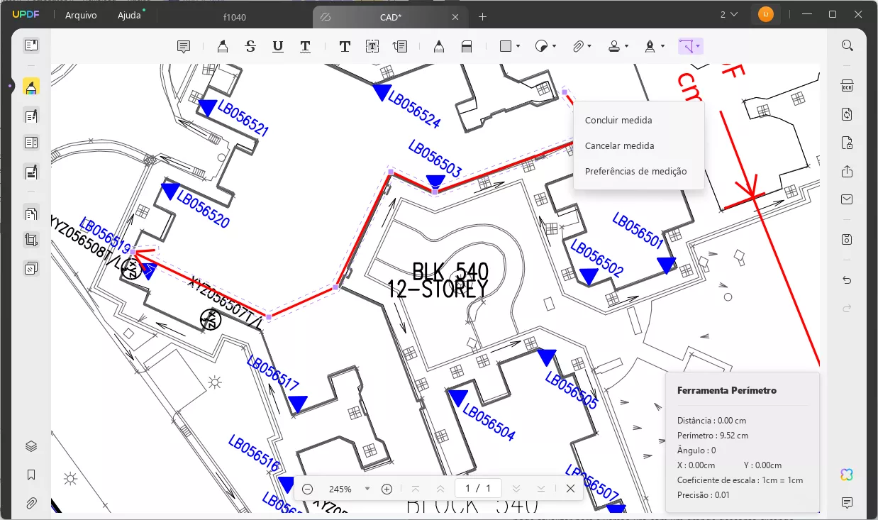Jump to the last page arrow

[541, 489]
